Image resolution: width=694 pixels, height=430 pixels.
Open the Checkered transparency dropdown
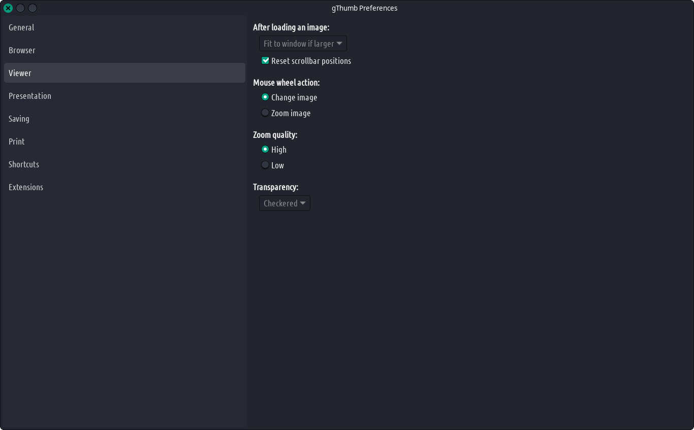pos(285,203)
